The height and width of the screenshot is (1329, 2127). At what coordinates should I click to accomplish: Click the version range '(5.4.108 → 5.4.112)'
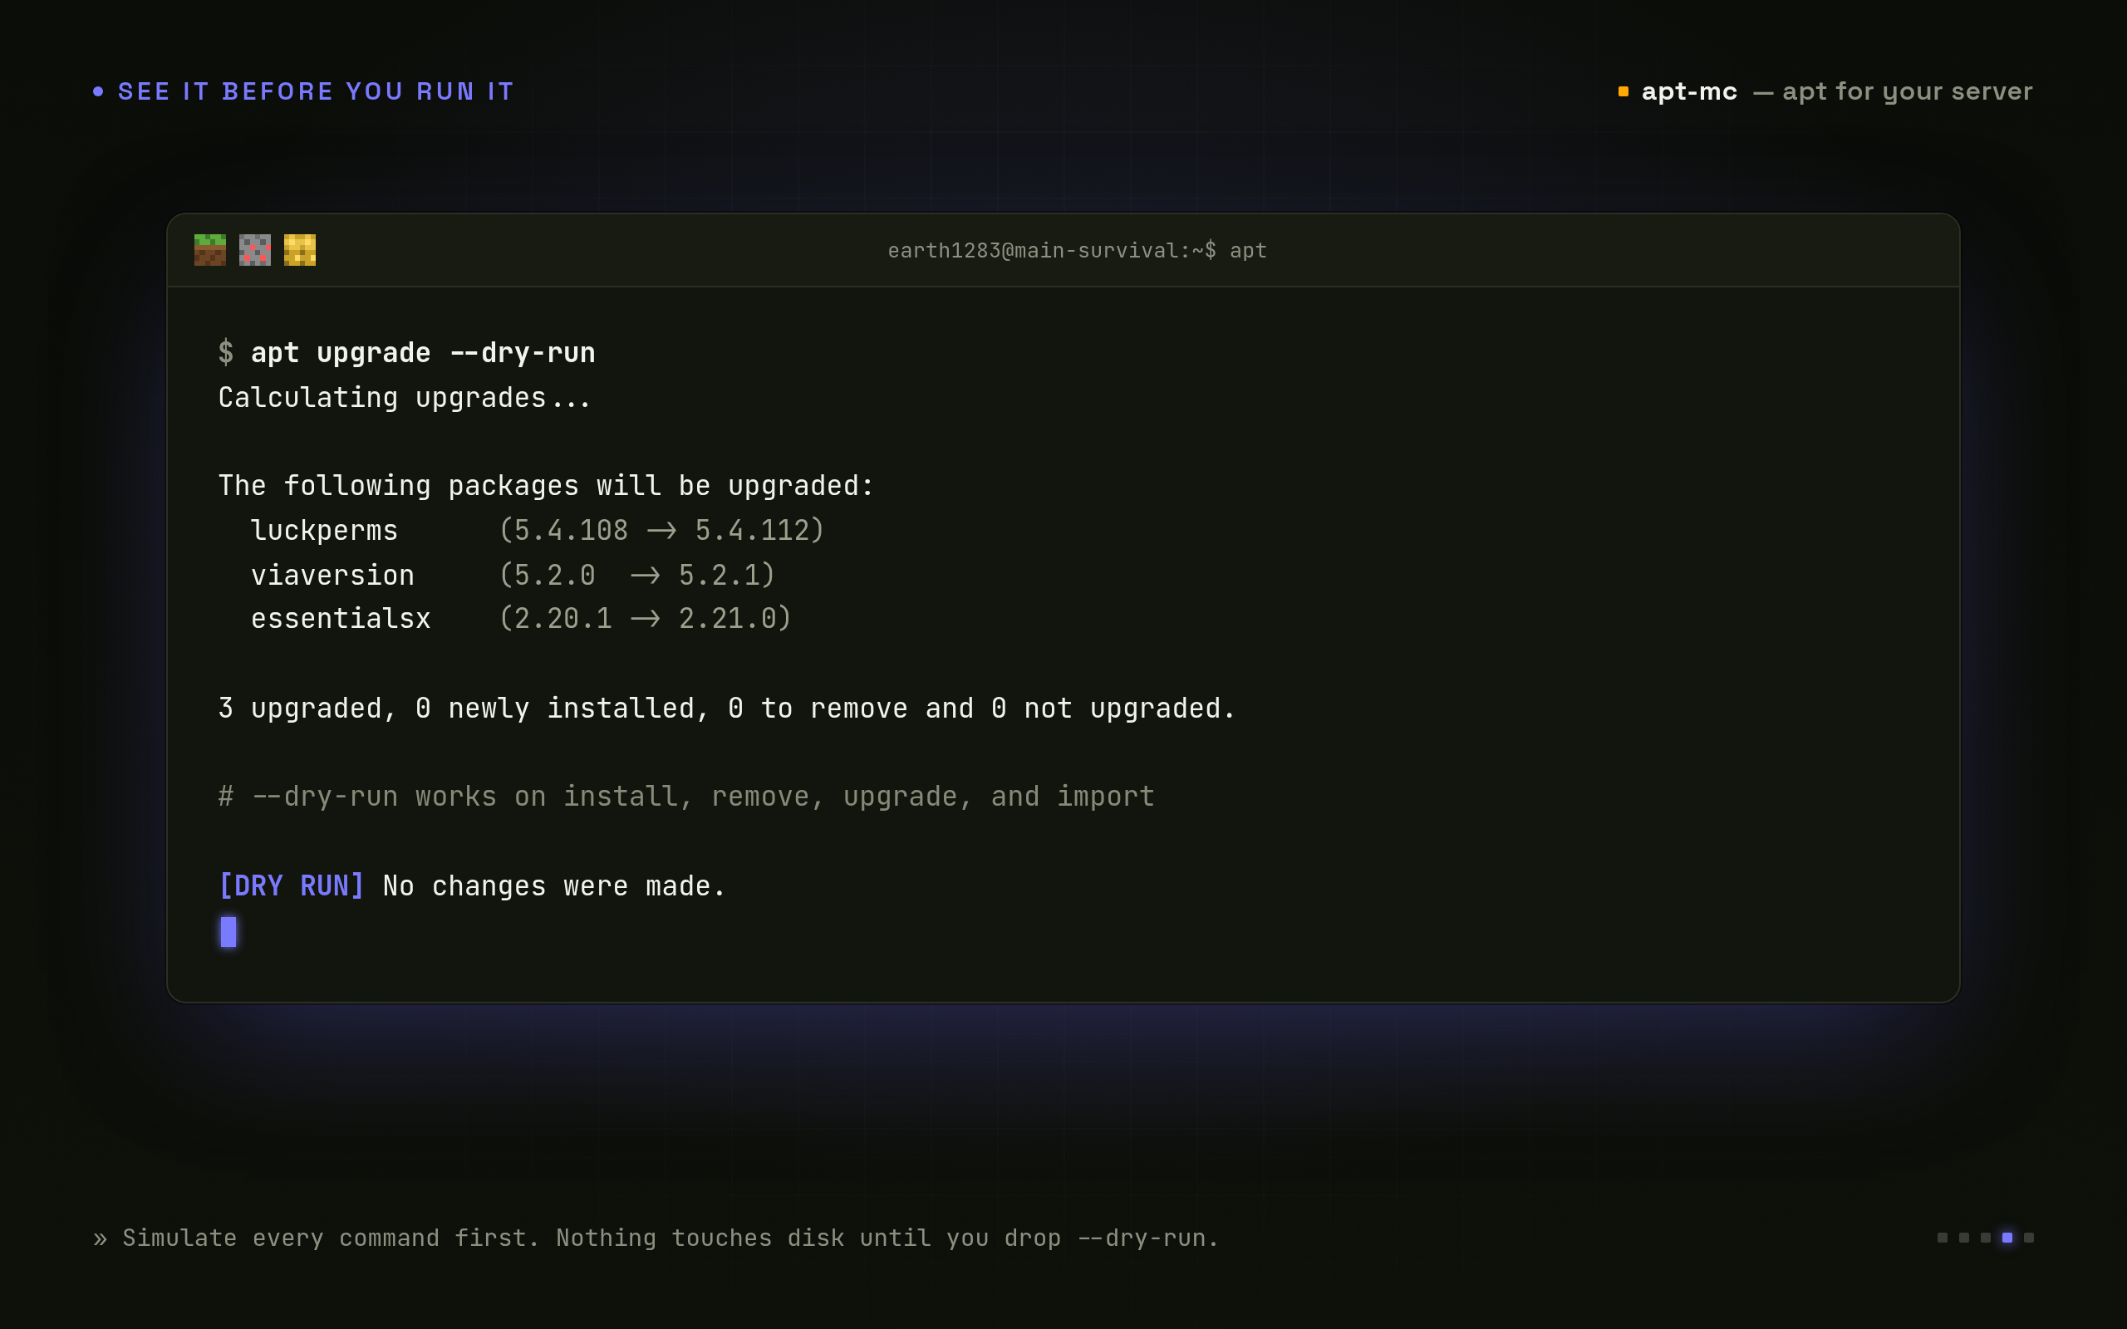point(661,530)
